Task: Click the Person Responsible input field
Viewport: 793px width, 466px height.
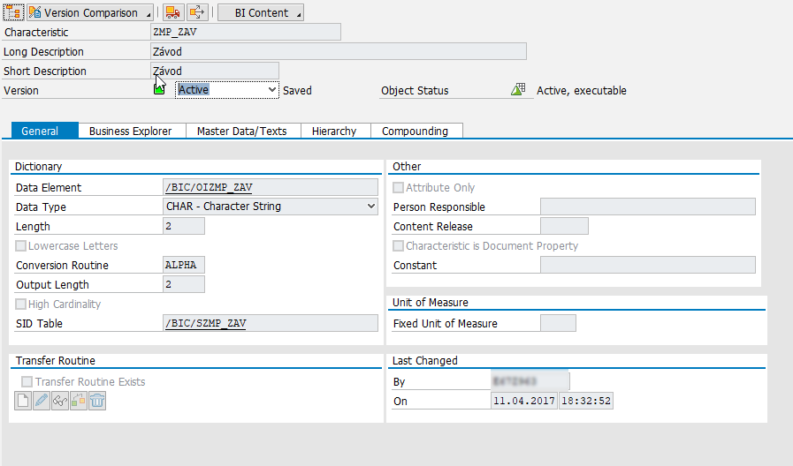Action: point(647,207)
